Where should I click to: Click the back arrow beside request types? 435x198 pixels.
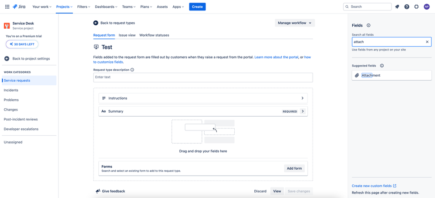96,23
